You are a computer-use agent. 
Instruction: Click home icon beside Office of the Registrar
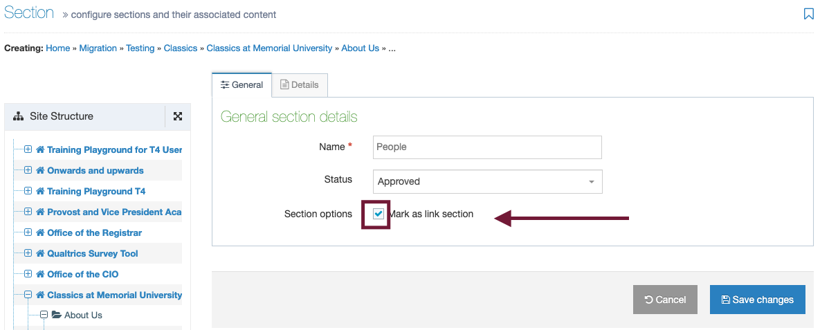click(x=40, y=232)
